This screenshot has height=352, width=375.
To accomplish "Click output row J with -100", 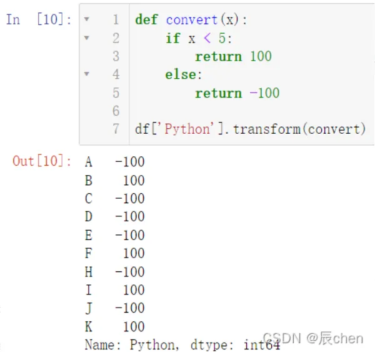I will tap(115, 308).
